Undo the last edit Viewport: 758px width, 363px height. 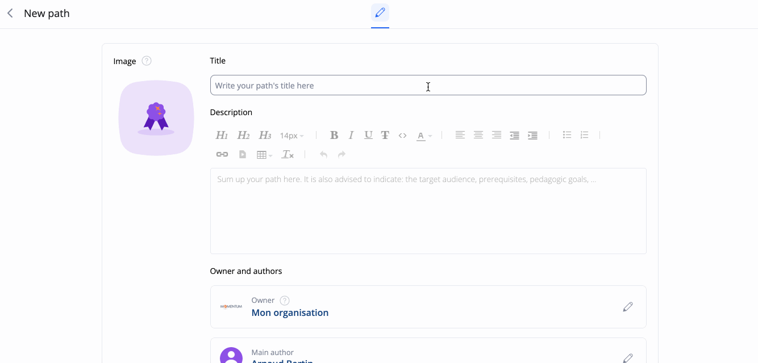click(x=323, y=154)
